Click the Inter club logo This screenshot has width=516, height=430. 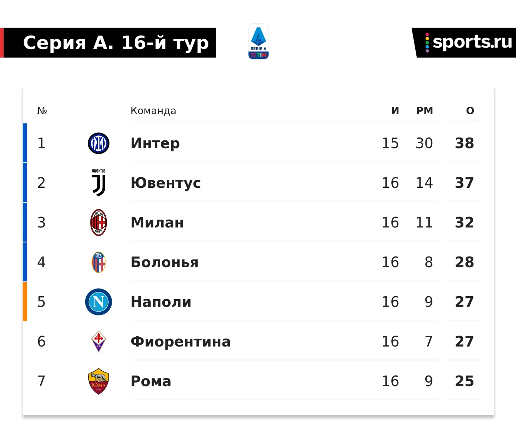click(99, 143)
